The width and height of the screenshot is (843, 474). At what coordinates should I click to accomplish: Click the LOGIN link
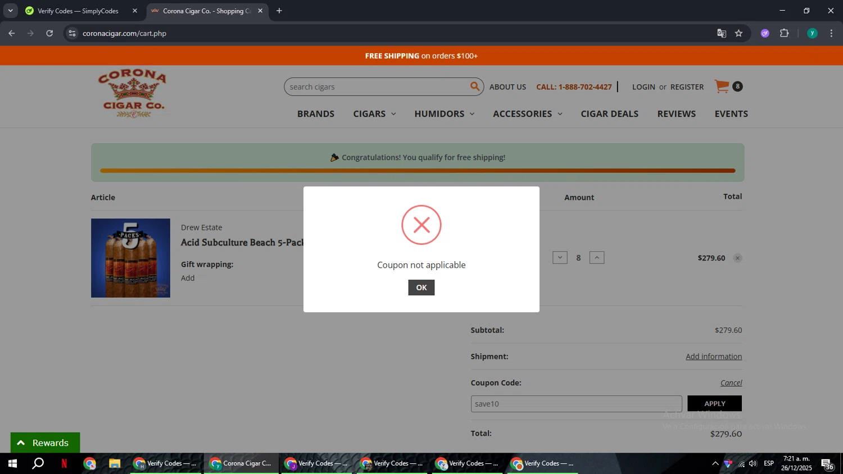click(x=643, y=87)
